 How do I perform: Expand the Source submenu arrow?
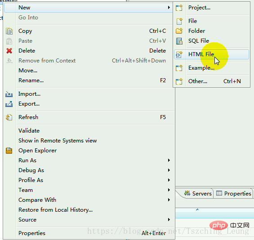(169, 220)
